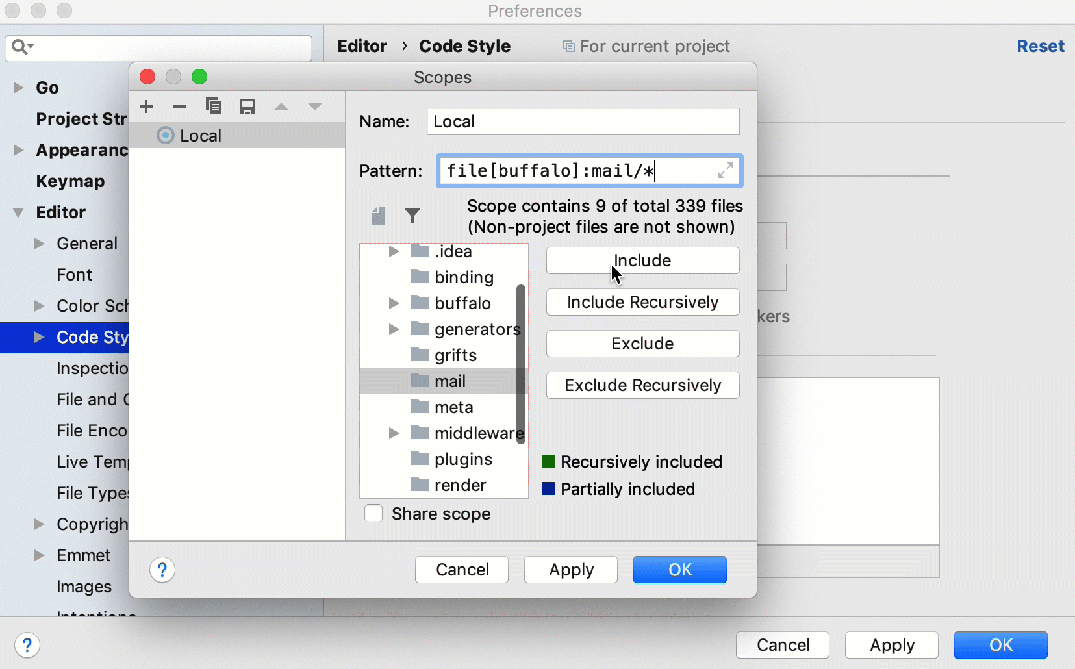Select the grifts folder
The height and width of the screenshot is (669, 1075).
444,355
